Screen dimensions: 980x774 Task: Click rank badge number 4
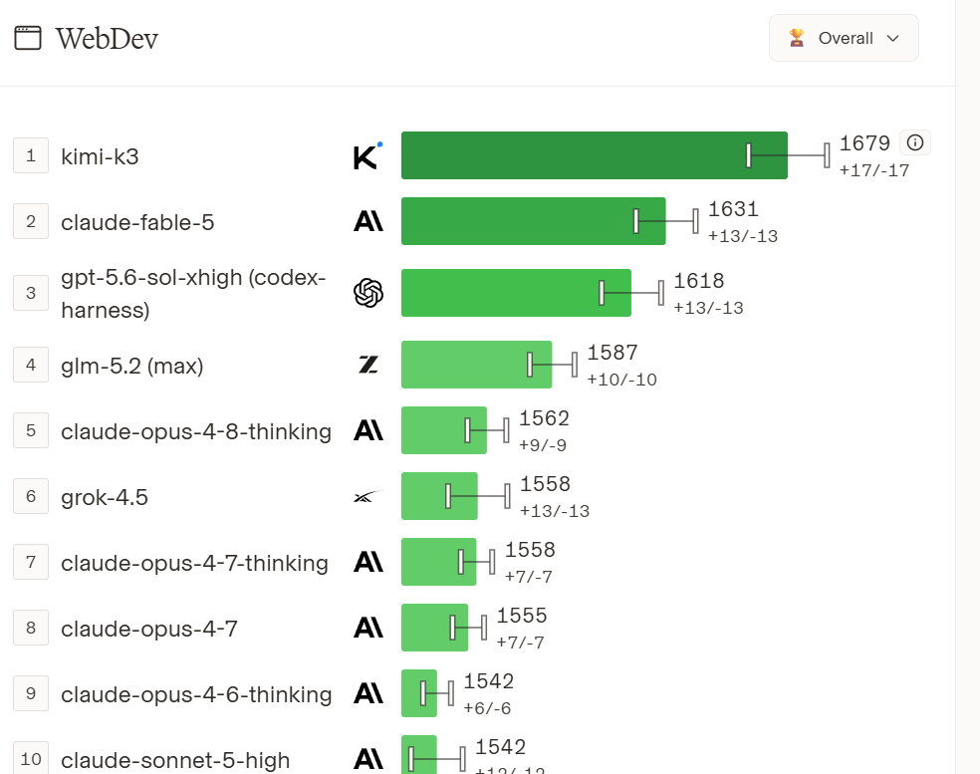pos(31,365)
